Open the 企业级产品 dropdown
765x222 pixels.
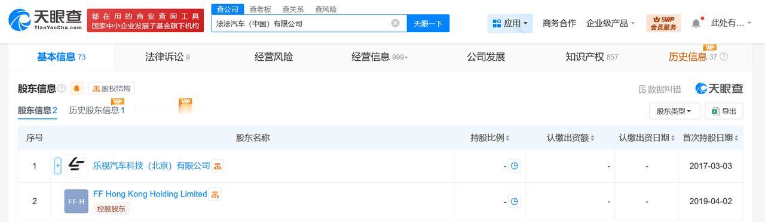click(611, 23)
